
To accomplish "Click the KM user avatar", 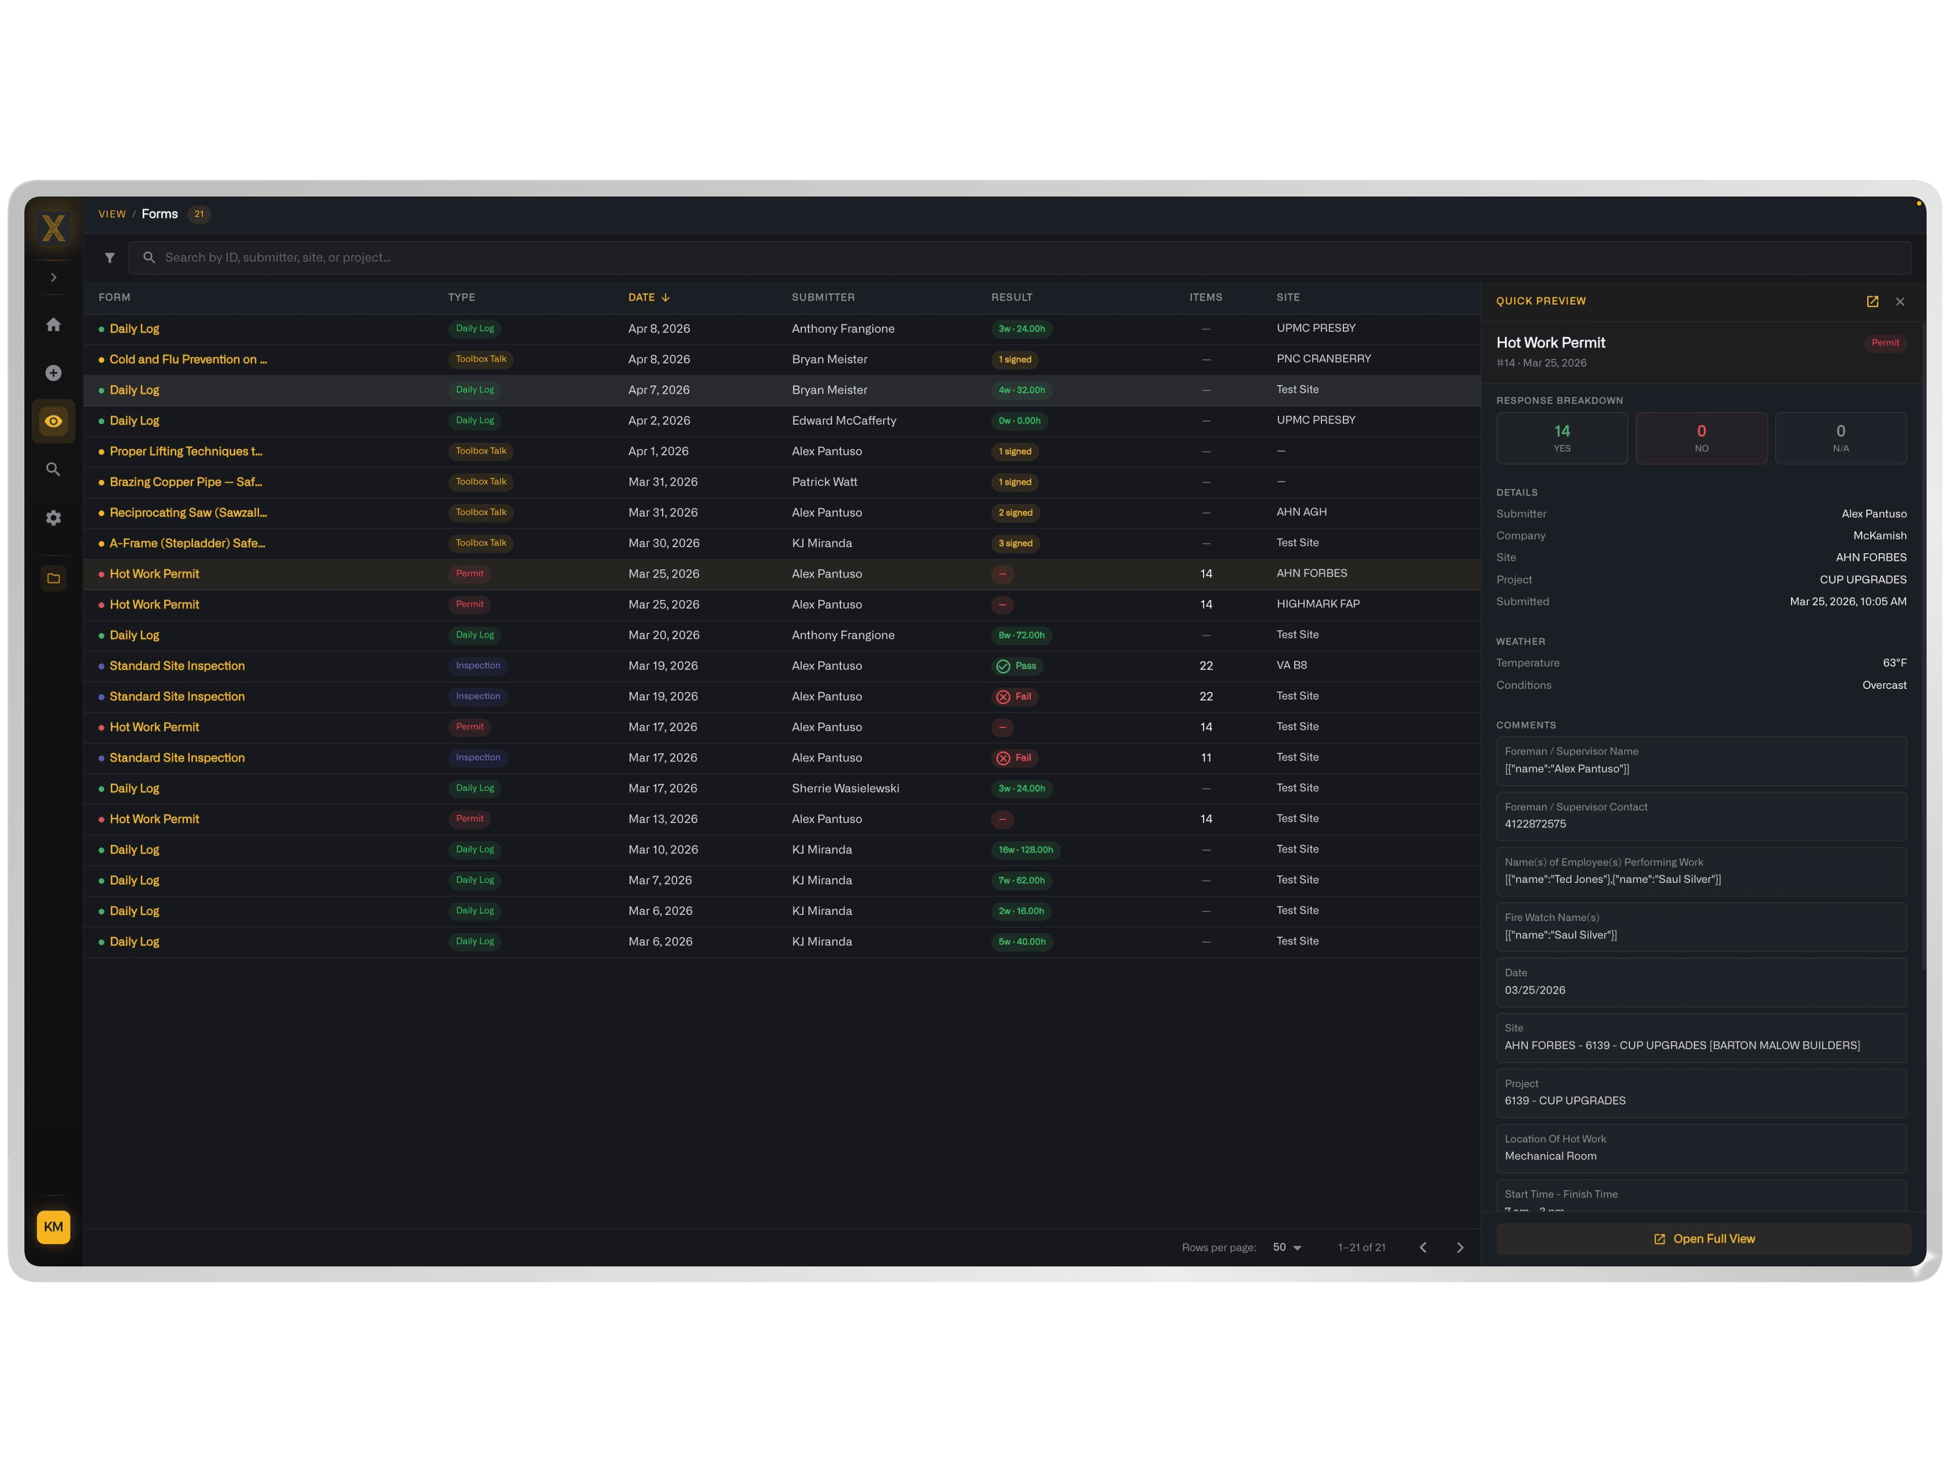I will click(54, 1227).
